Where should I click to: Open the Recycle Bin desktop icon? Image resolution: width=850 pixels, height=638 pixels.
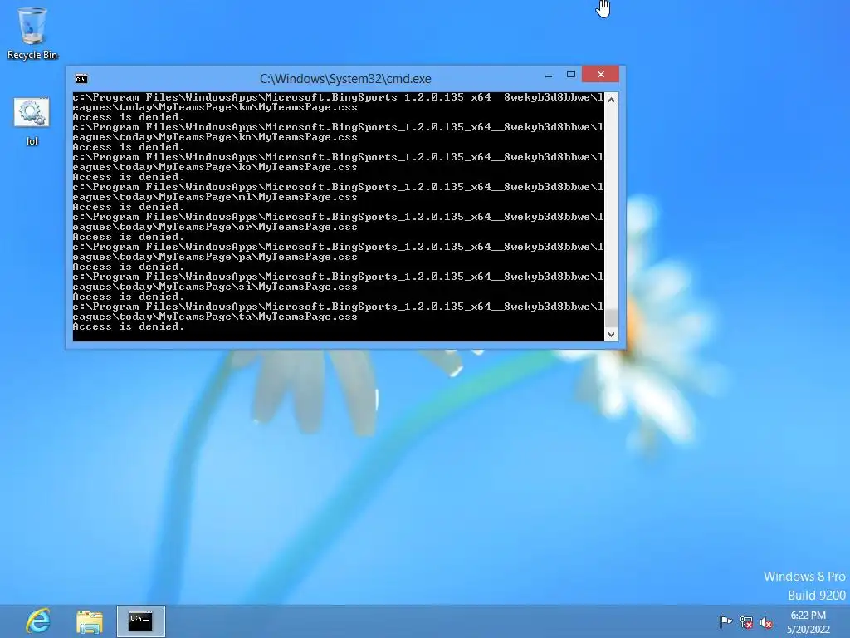32,33
